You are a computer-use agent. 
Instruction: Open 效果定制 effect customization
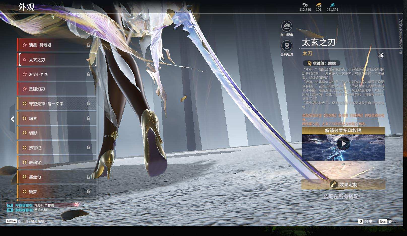(x=343, y=184)
